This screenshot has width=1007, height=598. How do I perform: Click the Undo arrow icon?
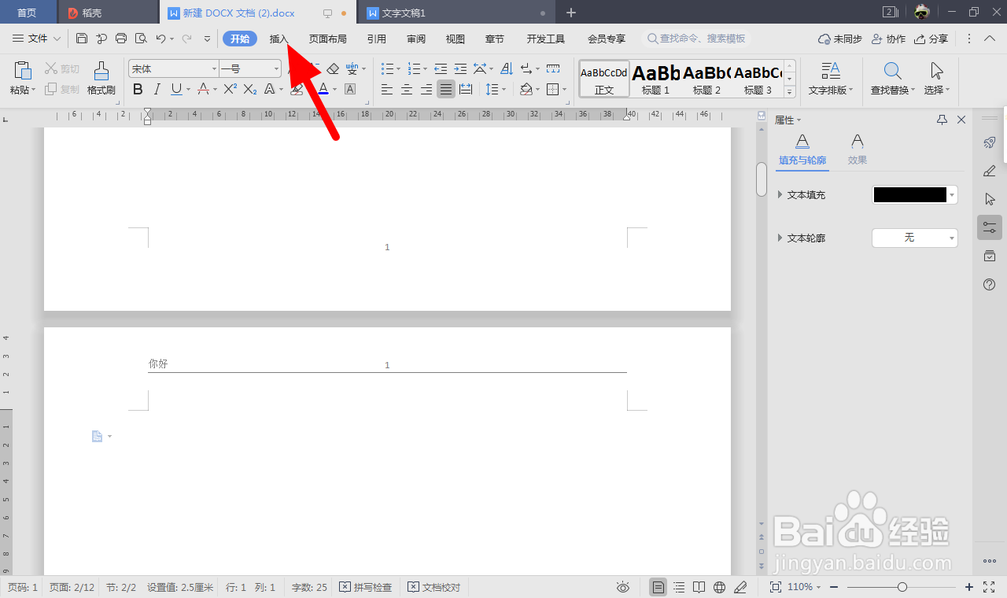pyautogui.click(x=160, y=39)
